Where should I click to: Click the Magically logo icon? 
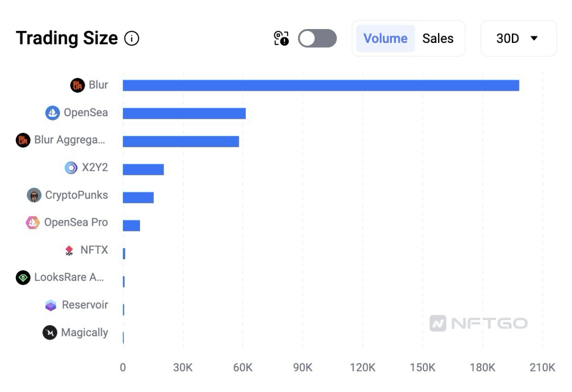coord(50,332)
